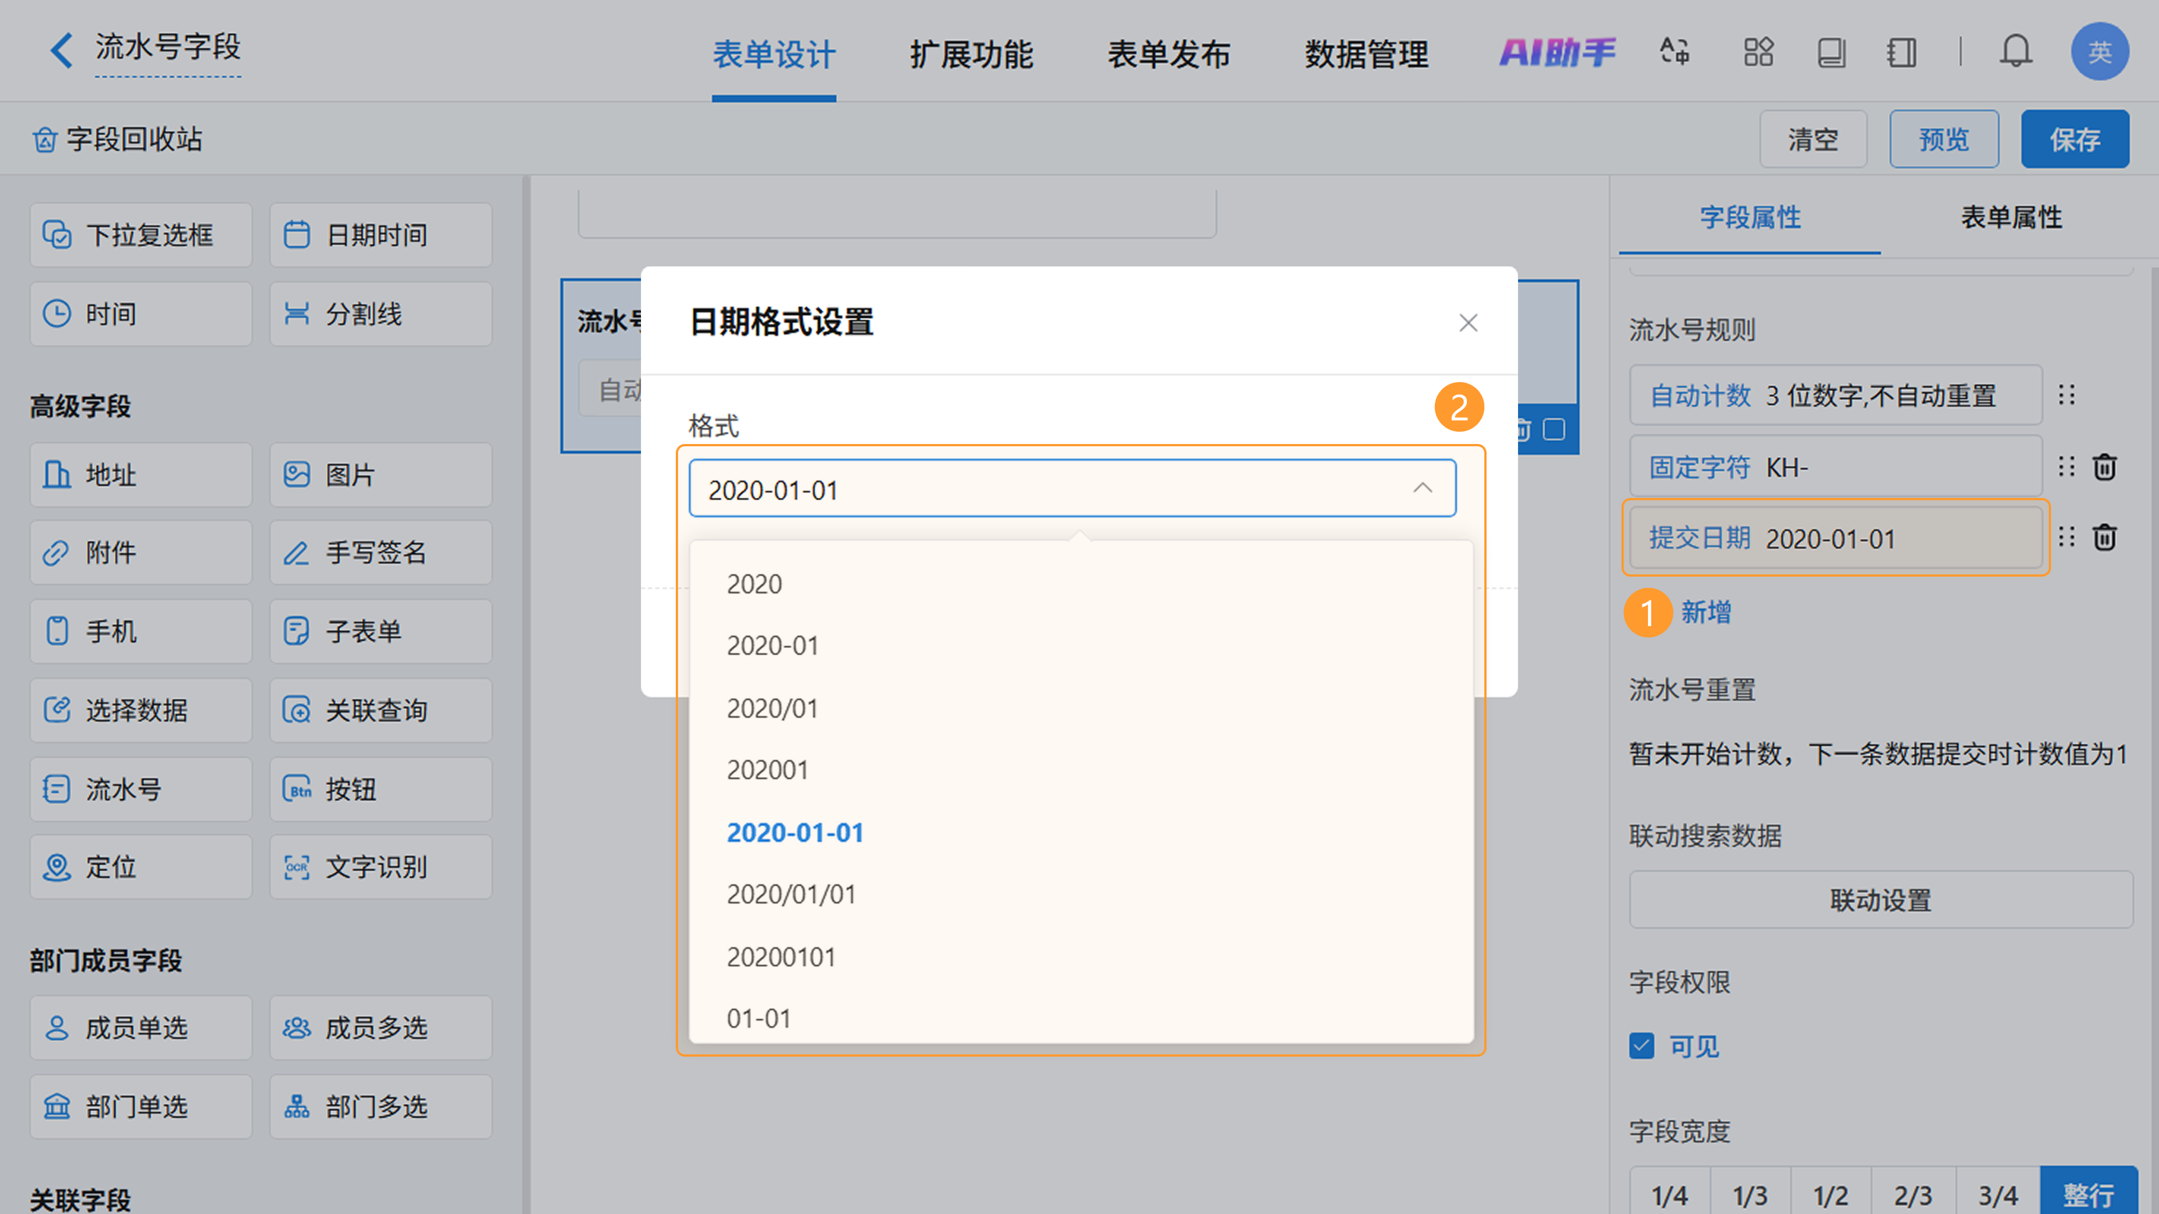Switch to 表单属性 tab

(2011, 218)
